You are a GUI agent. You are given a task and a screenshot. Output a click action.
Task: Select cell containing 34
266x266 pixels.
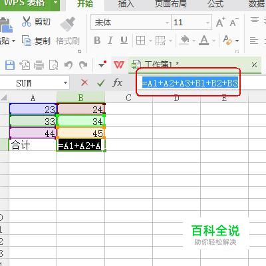81,121
